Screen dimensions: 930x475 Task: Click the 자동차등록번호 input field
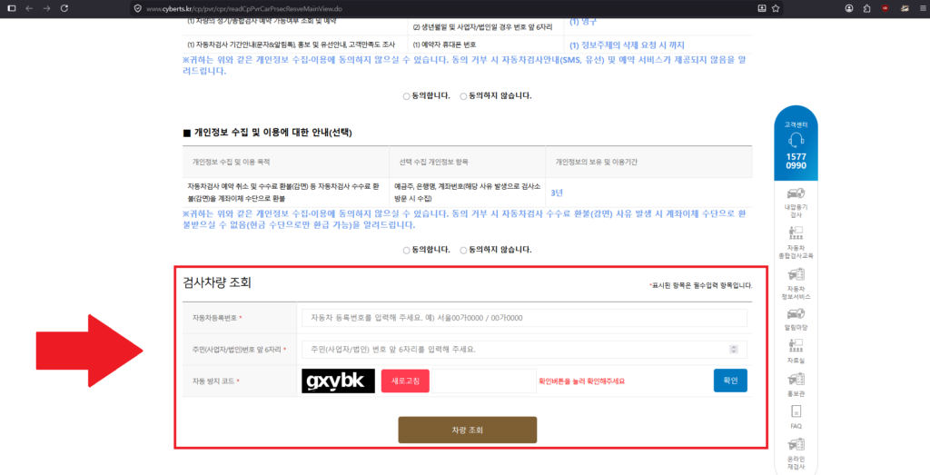click(x=524, y=318)
